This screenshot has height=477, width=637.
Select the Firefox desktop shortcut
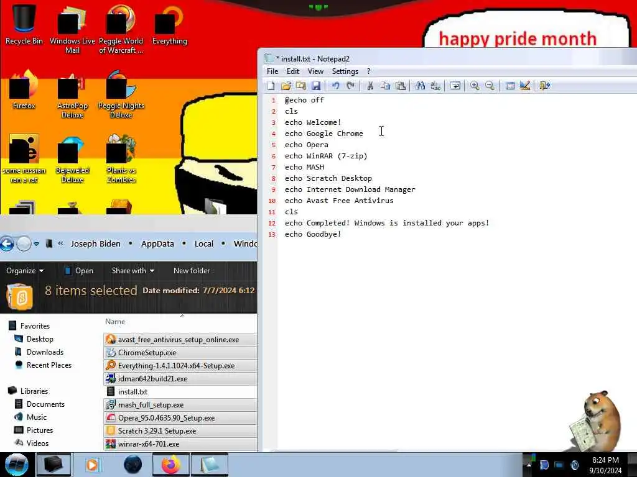(24, 90)
